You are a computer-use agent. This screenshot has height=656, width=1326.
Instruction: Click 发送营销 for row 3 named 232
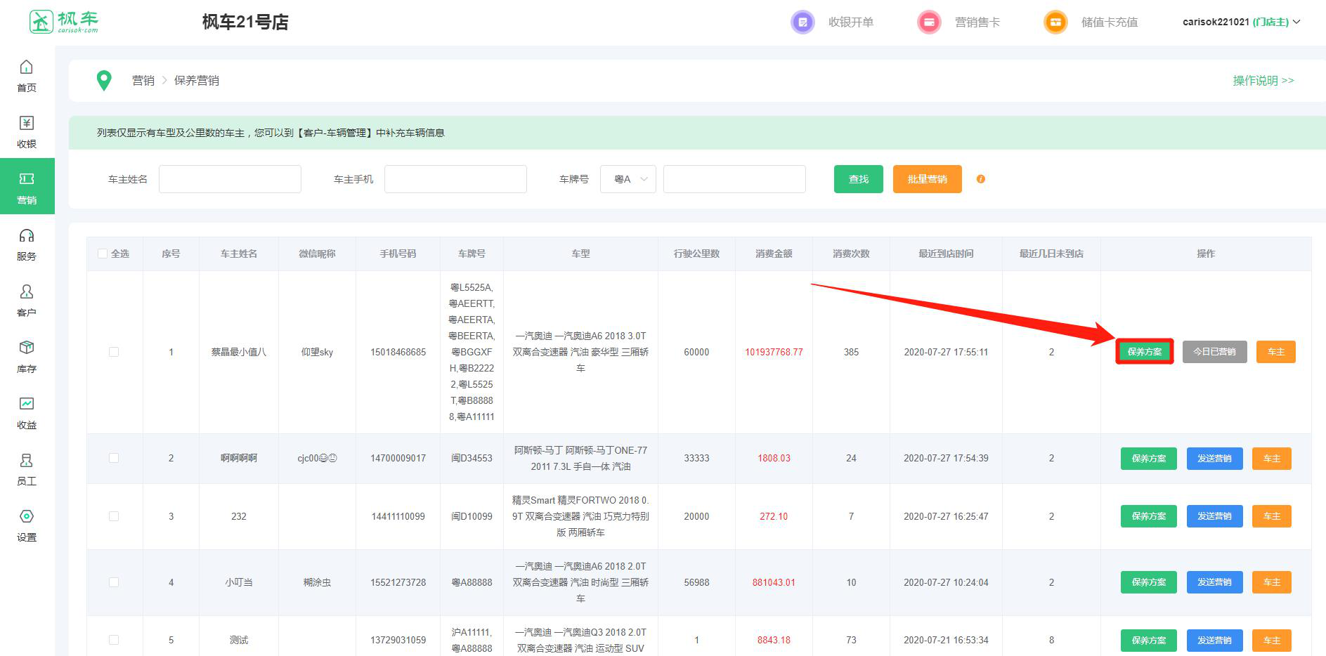[1215, 516]
